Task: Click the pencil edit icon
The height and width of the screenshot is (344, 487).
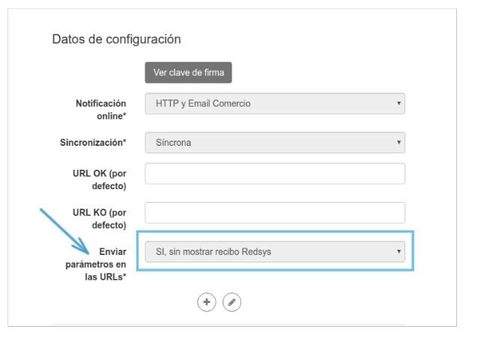Action: coord(232,302)
